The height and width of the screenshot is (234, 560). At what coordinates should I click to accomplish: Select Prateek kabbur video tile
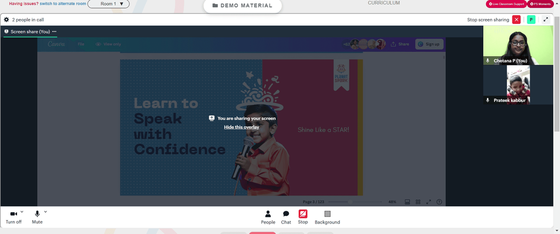click(x=518, y=85)
